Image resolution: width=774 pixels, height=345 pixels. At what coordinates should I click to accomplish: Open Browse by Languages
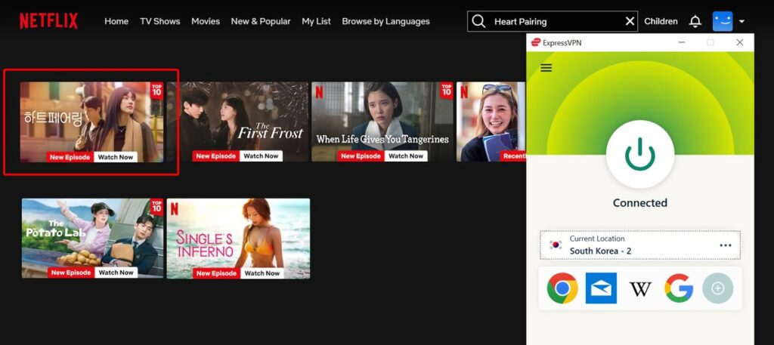[385, 21]
